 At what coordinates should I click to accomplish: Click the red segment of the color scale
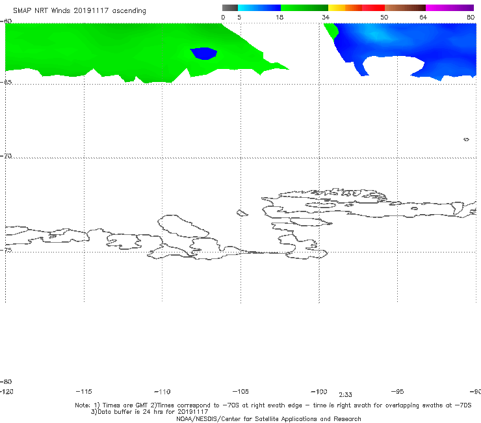(x=373, y=8)
